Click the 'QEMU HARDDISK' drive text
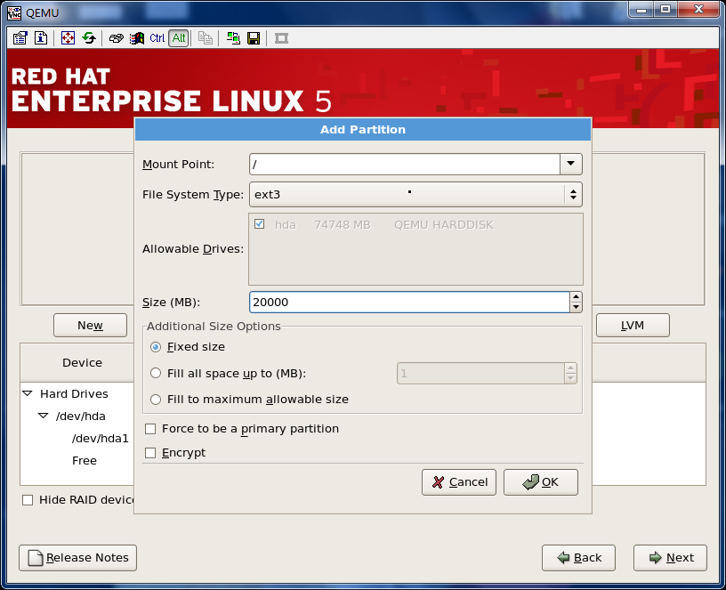 [444, 224]
